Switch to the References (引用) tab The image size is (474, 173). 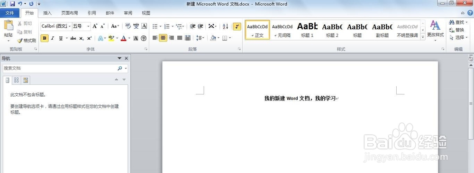[x=92, y=13]
